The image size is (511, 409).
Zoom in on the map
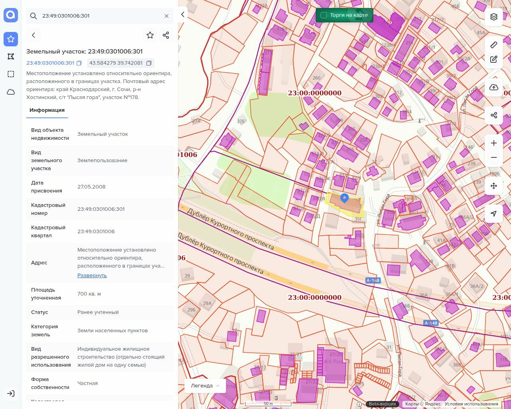click(x=494, y=143)
